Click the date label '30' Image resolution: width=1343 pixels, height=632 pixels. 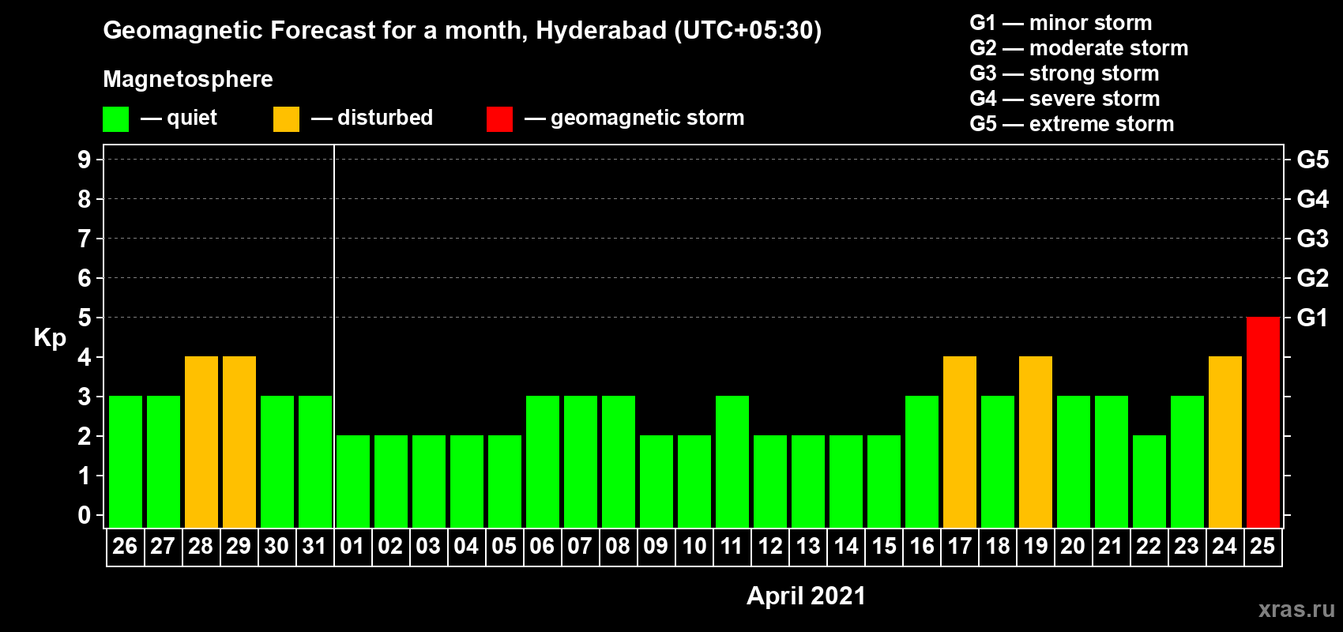pos(276,546)
